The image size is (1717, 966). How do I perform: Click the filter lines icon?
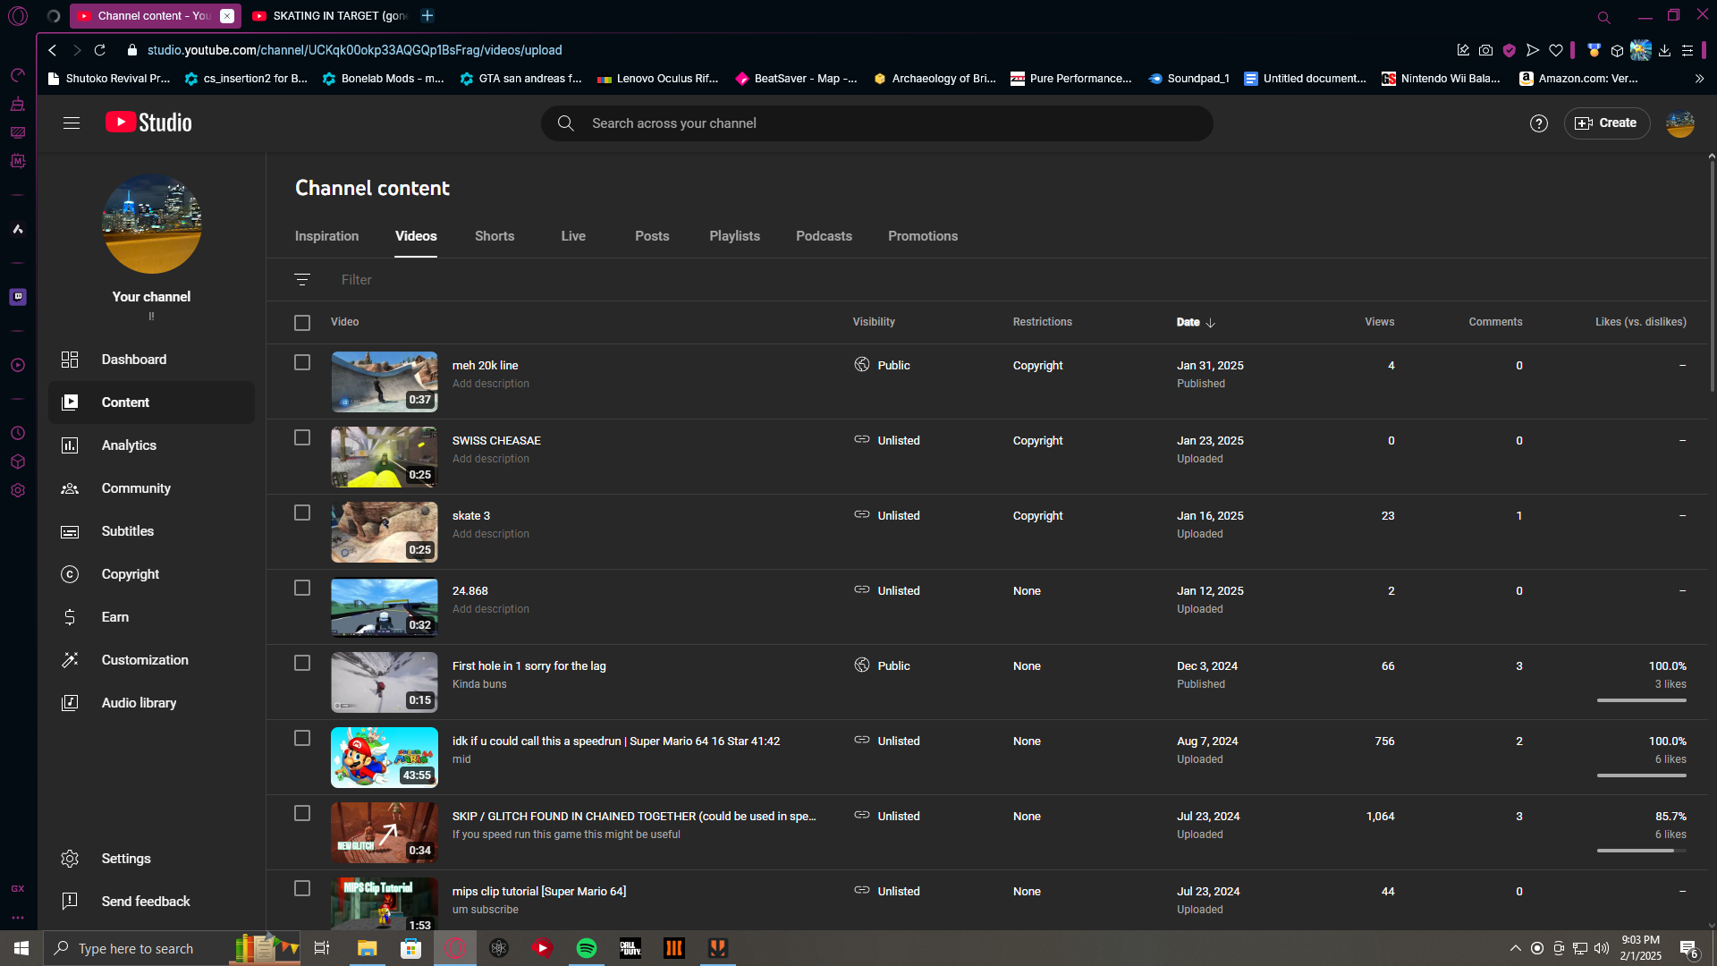pos(302,280)
